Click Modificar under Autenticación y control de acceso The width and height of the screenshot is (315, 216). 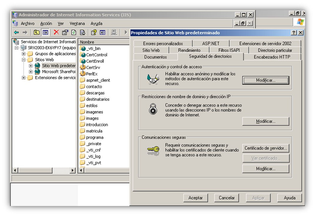pyautogui.click(x=266, y=80)
